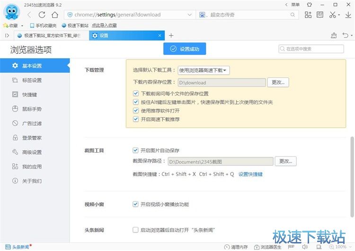Viewport: 355px width, 251px height.
Task: Click the 清理内存 status bar item
Action: point(236,247)
